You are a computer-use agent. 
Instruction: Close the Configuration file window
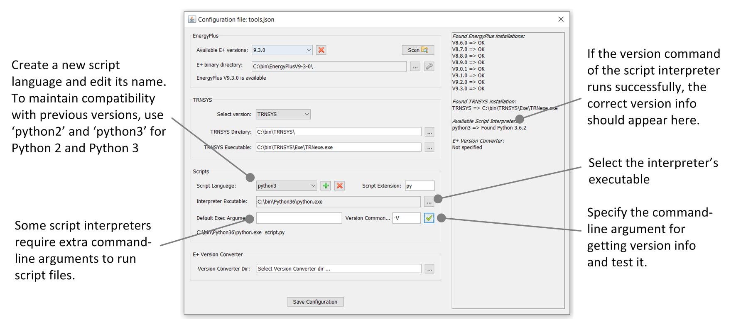point(561,19)
